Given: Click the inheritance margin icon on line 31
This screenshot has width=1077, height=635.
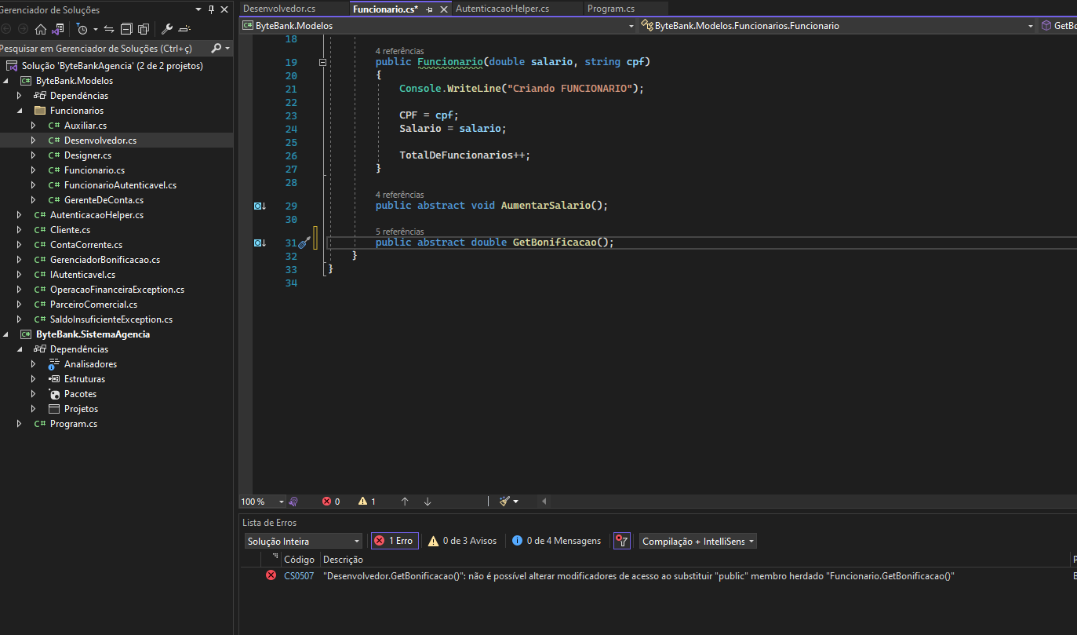Looking at the screenshot, I should (260, 243).
